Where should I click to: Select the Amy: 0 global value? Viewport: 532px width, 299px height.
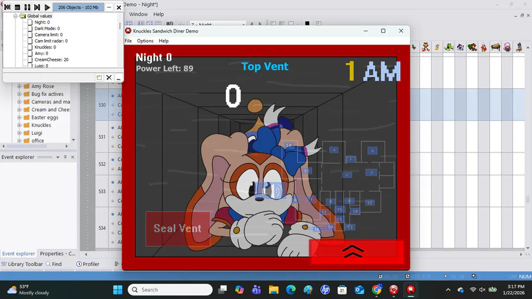tap(41, 53)
